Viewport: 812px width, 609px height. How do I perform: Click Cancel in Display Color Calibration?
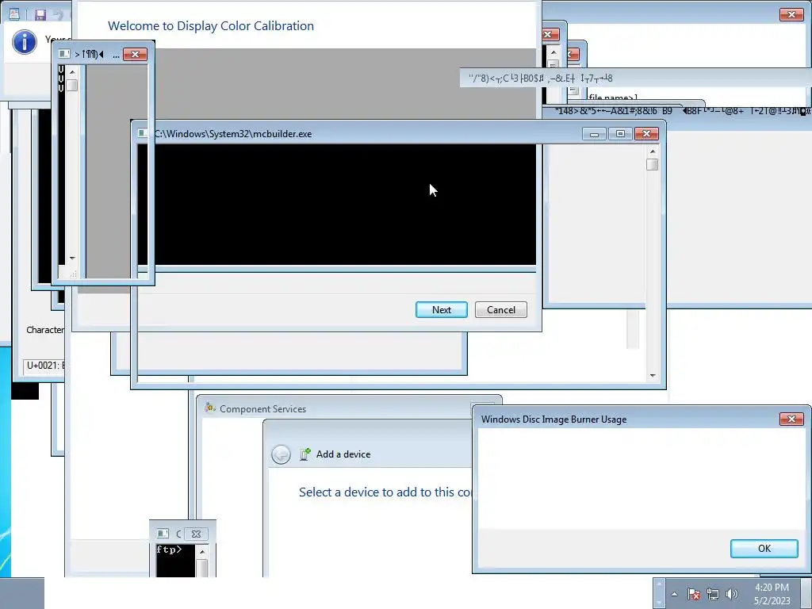(x=501, y=310)
